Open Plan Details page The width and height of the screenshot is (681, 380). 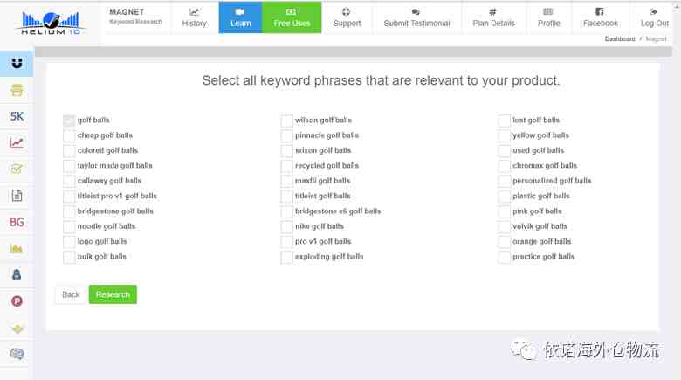click(493, 17)
